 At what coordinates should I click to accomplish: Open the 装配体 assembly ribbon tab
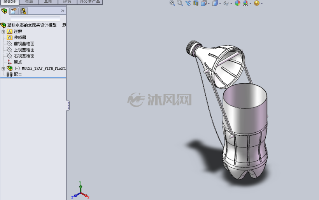click(10, 2)
